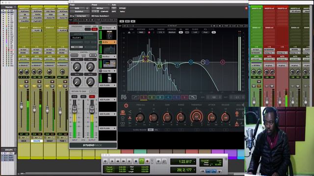Open the low-pass filter band tab
This screenshot has height=176, width=314.
193,97
